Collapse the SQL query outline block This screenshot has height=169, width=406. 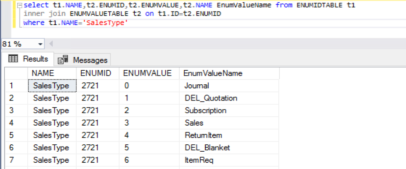[20, 6]
